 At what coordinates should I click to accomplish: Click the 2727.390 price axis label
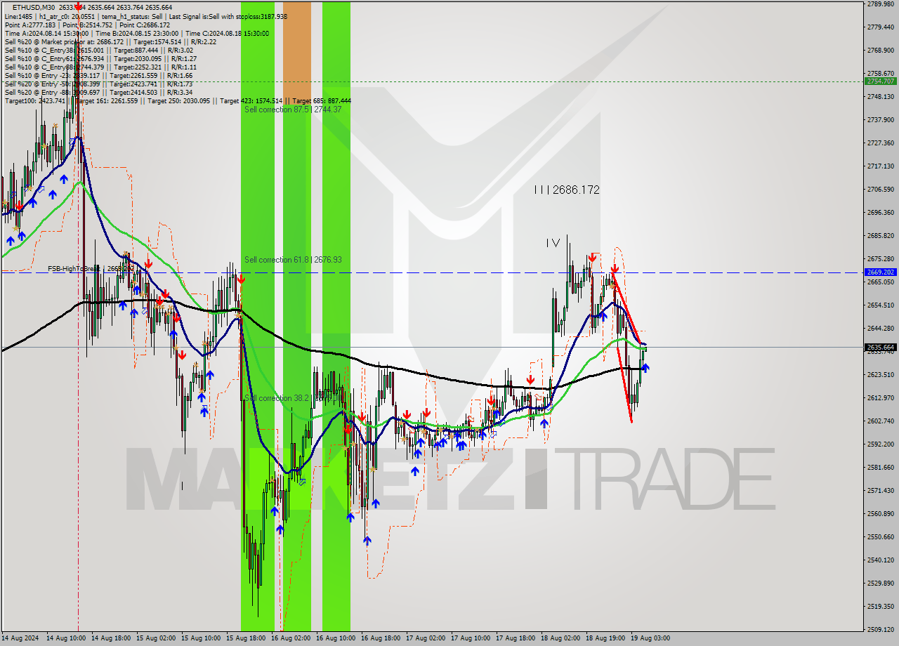pos(880,143)
